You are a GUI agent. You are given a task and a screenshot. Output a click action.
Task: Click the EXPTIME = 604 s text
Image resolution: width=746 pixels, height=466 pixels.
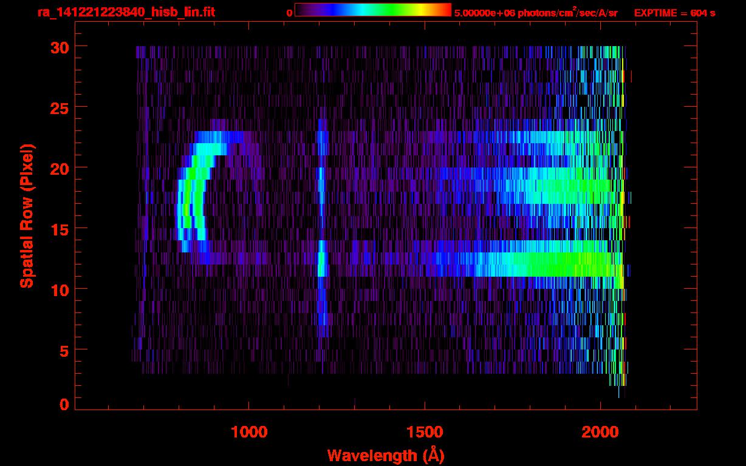(674, 13)
